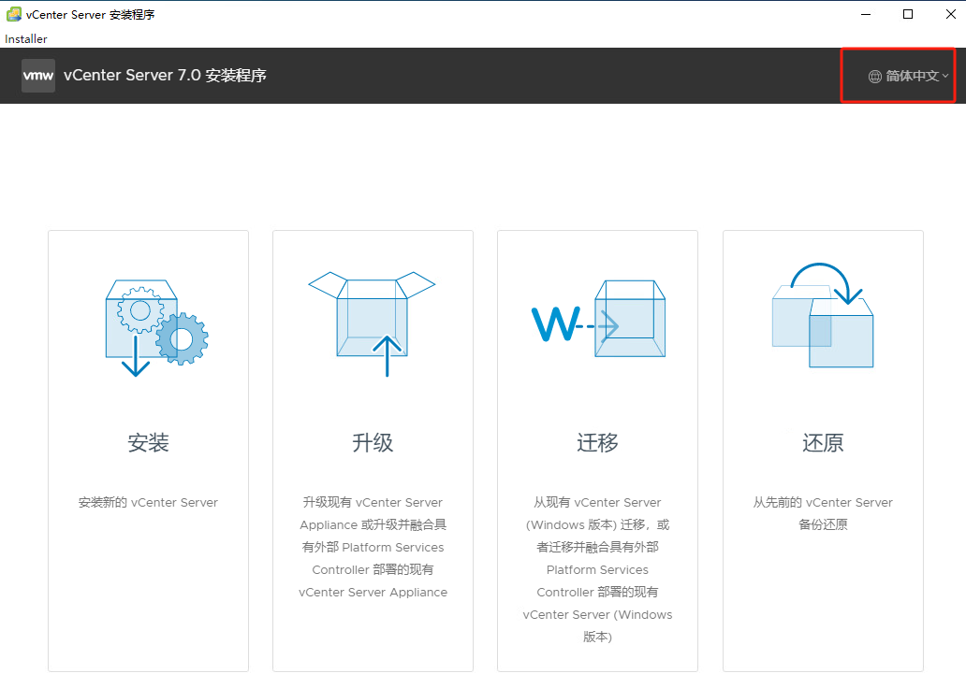
Task: Open the 简体中文 language dropdown
Action: 908,77
